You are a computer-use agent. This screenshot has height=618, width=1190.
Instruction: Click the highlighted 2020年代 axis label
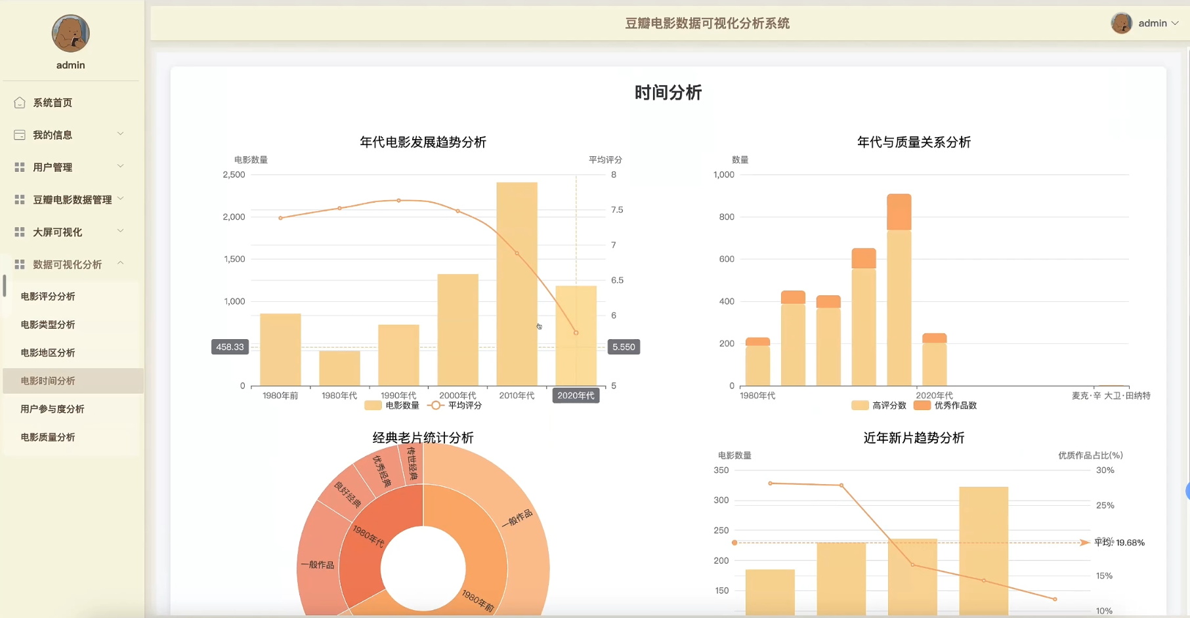click(576, 396)
